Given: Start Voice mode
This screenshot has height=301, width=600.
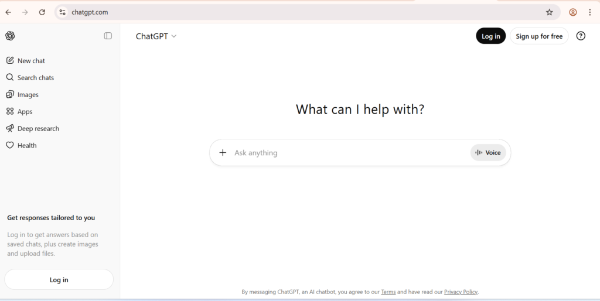Looking at the screenshot, I should tap(488, 153).
